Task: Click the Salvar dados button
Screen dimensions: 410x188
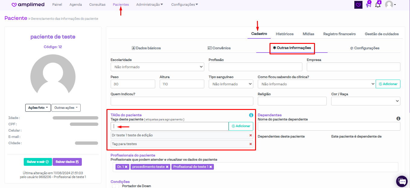Action: point(67,162)
